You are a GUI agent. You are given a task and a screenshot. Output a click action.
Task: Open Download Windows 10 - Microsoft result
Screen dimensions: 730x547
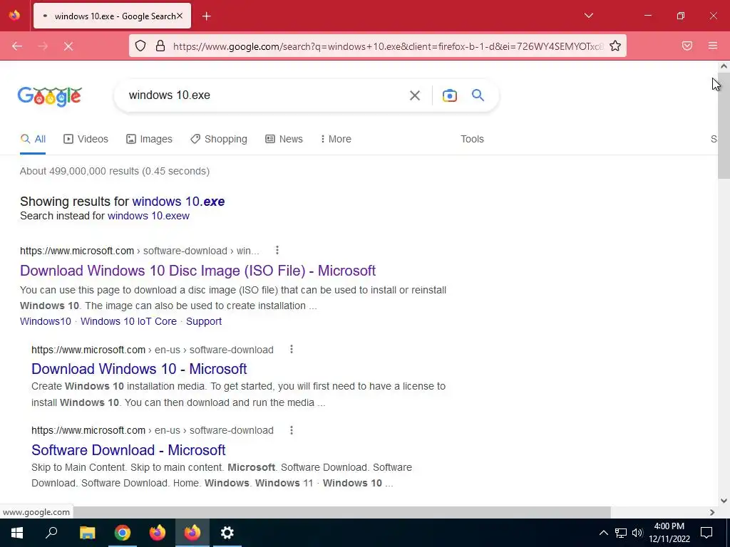pos(139,369)
